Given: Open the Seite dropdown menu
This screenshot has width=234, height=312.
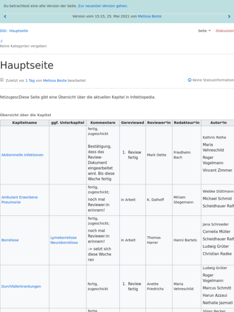Looking at the screenshot, I should tap(204, 31).
